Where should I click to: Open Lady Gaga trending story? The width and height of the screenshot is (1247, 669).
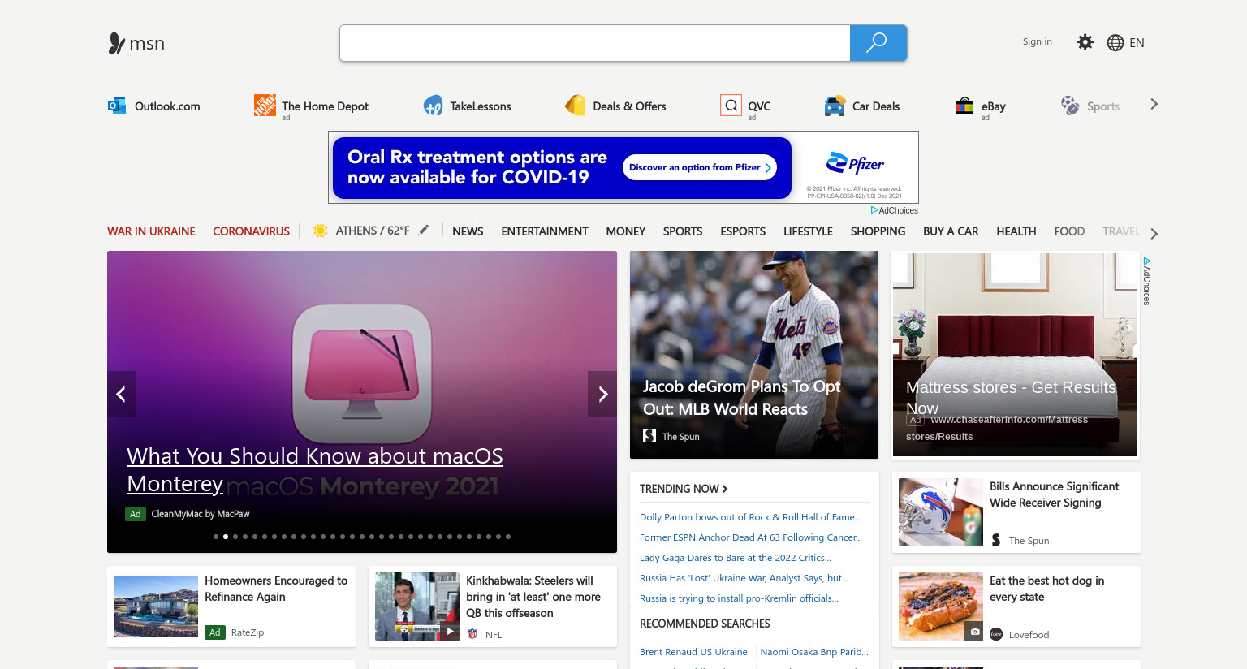click(x=736, y=558)
